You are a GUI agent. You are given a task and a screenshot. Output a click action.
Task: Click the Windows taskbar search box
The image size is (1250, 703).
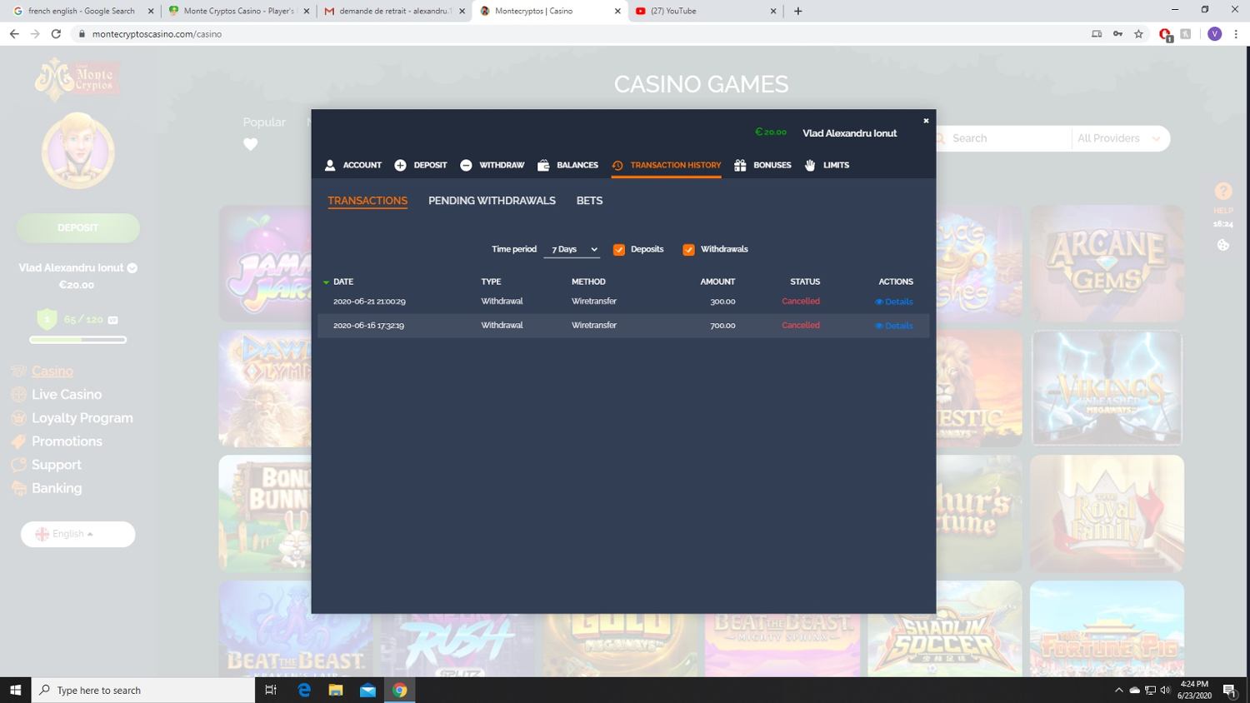click(x=143, y=690)
